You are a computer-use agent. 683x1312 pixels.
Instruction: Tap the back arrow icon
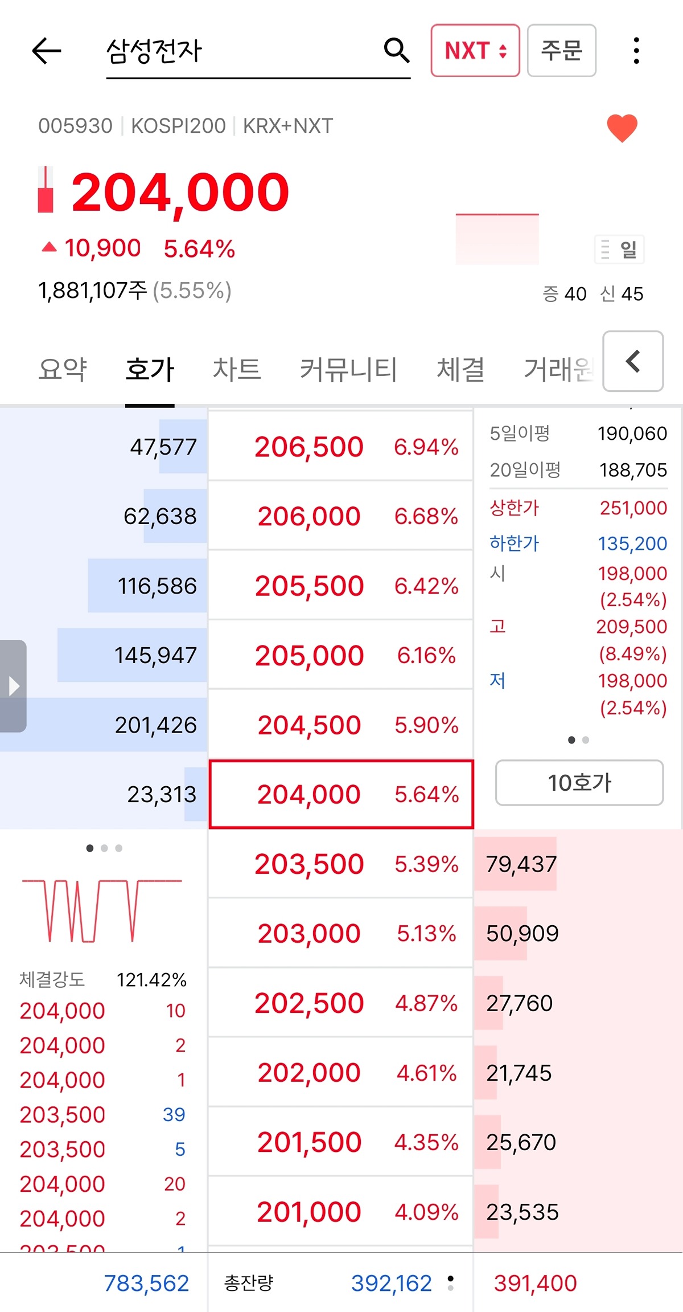click(x=47, y=51)
